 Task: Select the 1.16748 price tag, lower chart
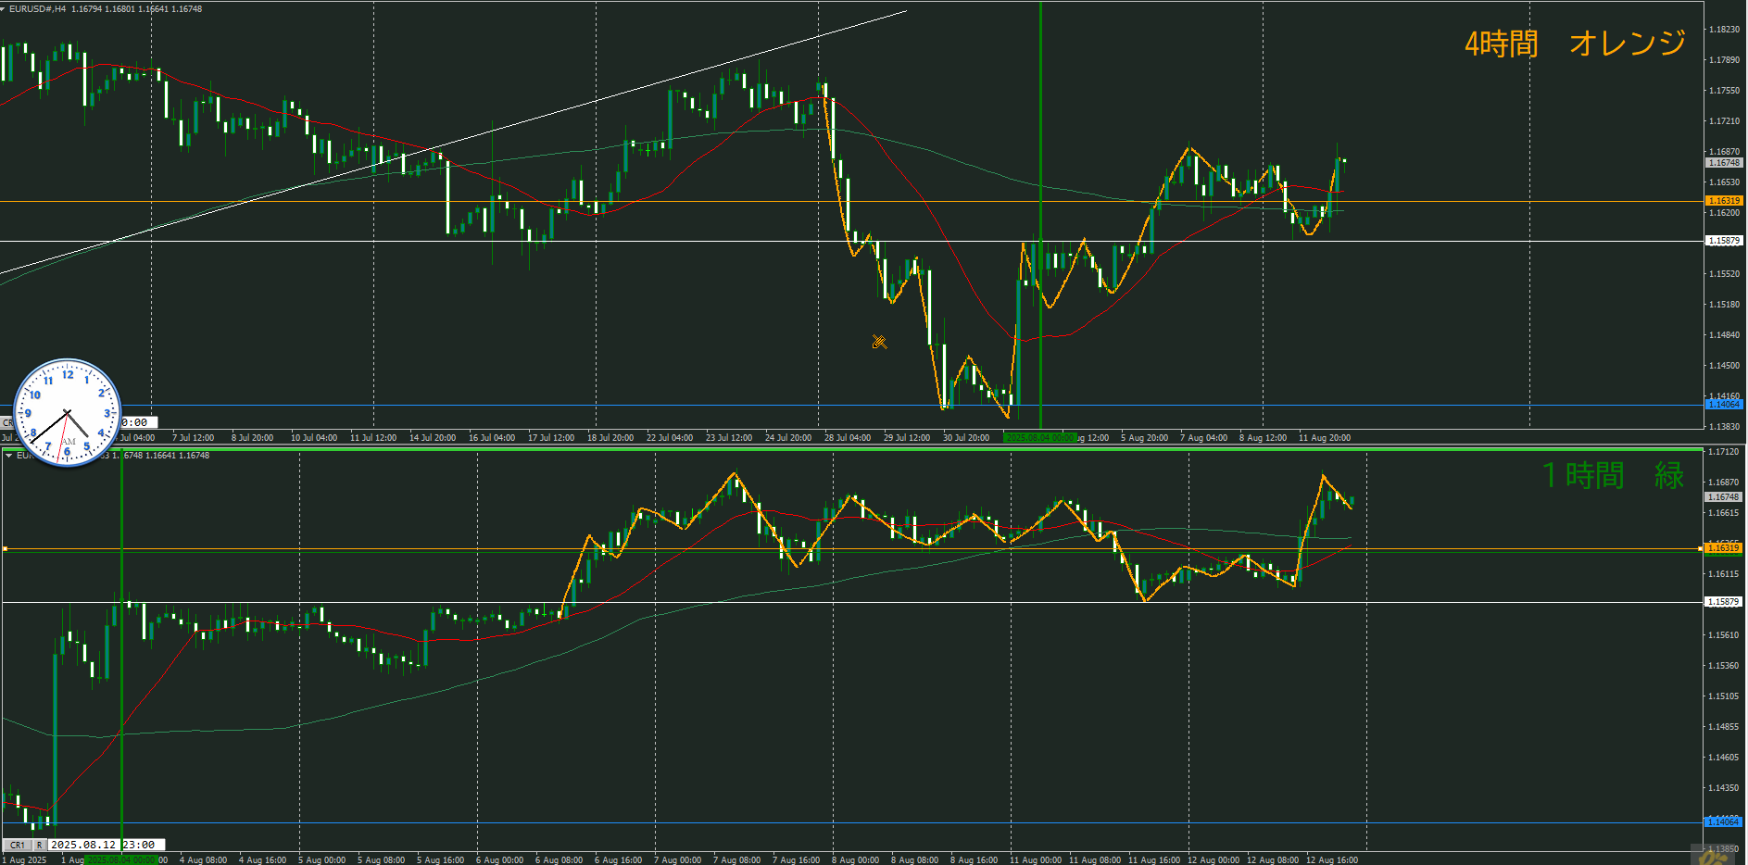coord(1724,497)
